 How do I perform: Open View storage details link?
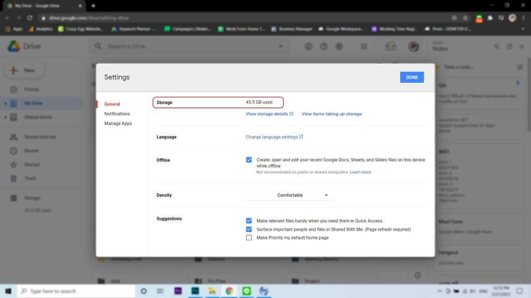tap(269, 114)
